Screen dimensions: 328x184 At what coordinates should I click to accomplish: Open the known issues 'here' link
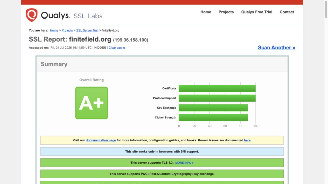247,140
